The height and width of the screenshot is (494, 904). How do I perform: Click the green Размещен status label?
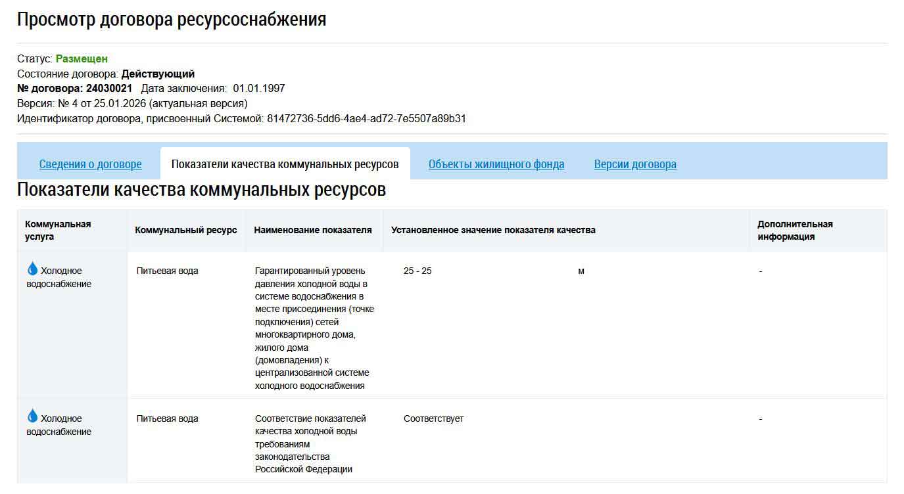[x=82, y=58]
